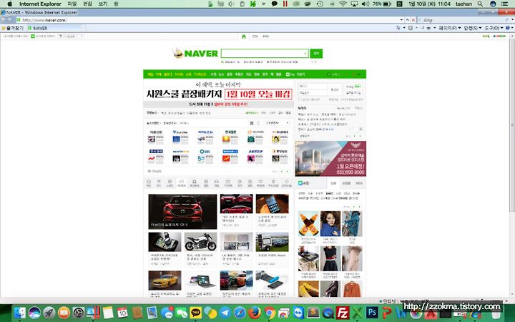Click the Time Machine menu bar icon
The width and height of the screenshot is (515, 322).
[x=320, y=4]
